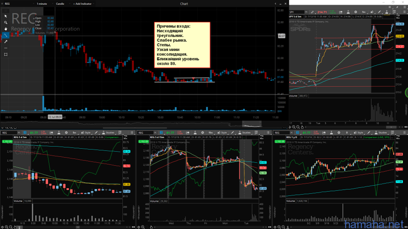Click the link icon next to SPY symbol
The width and height of the screenshot is (408, 229).
312,12
